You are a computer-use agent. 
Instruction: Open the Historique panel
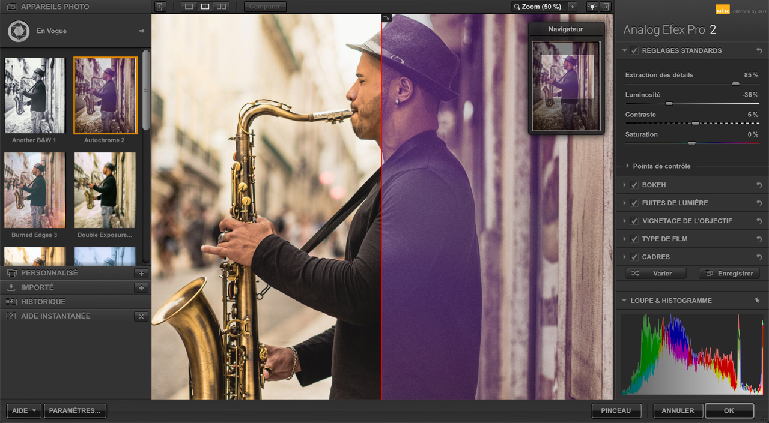coord(43,302)
